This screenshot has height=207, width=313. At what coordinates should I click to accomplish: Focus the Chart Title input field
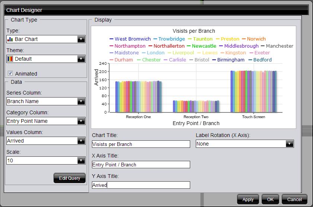[141, 144]
